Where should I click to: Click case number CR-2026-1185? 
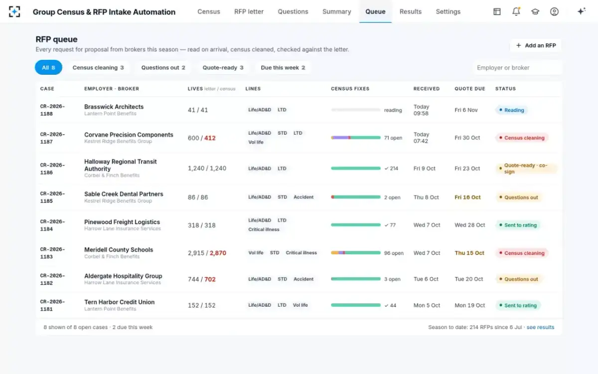click(x=52, y=197)
